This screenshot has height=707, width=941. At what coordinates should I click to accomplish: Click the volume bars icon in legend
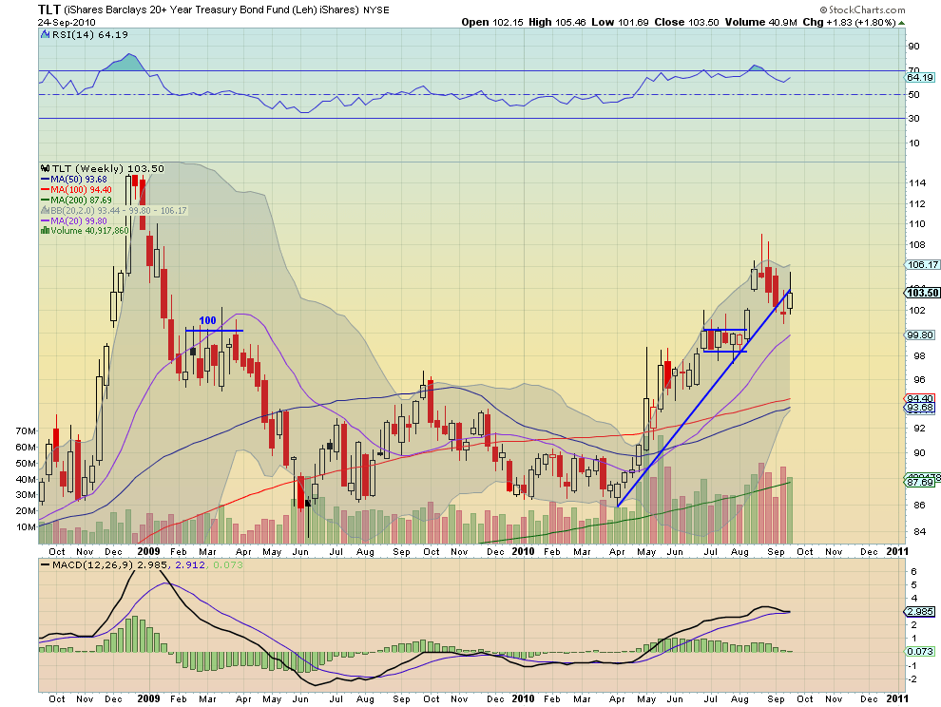point(45,231)
